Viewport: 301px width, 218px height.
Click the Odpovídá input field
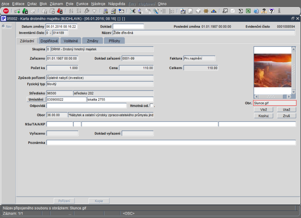click(x=87, y=106)
